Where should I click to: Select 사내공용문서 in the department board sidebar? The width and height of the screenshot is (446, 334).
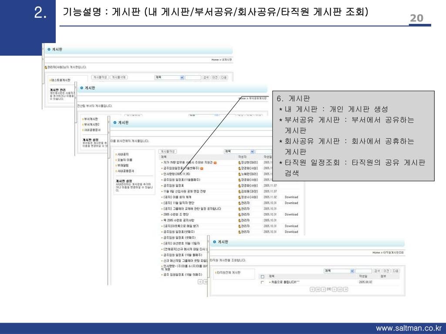coord(91,130)
